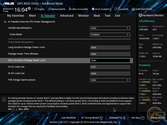This screenshot has height=125, width=167.
Task: Click Short Duration Package Power Limit field
Action: (x=110, y=60)
